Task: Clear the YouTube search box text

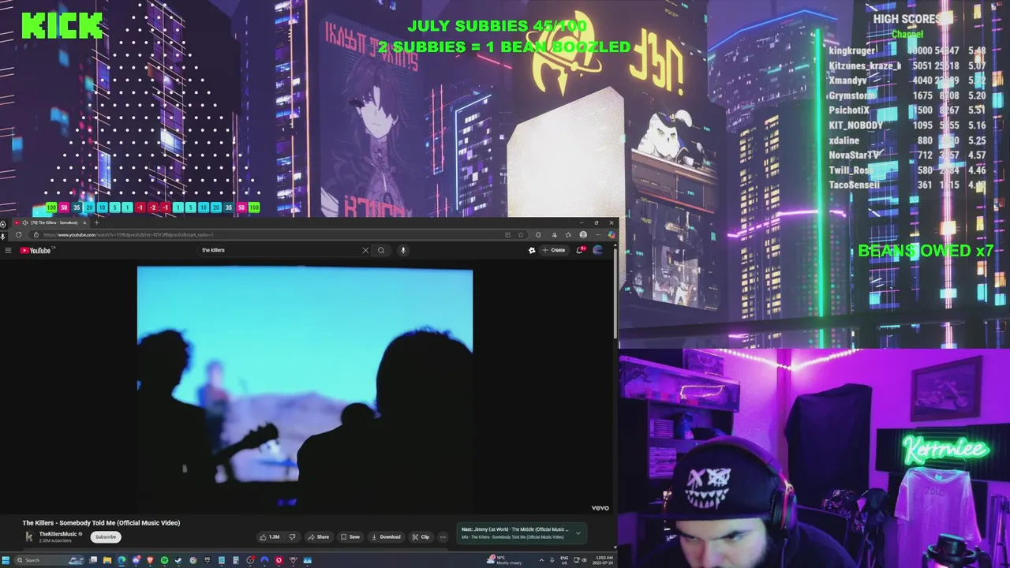Action: point(365,250)
